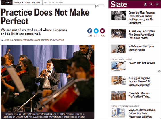The image size is (161, 119).
Task: Click the Slate logo
Action: (119, 4)
